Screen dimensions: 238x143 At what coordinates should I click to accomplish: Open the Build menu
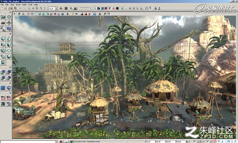point(24,5)
